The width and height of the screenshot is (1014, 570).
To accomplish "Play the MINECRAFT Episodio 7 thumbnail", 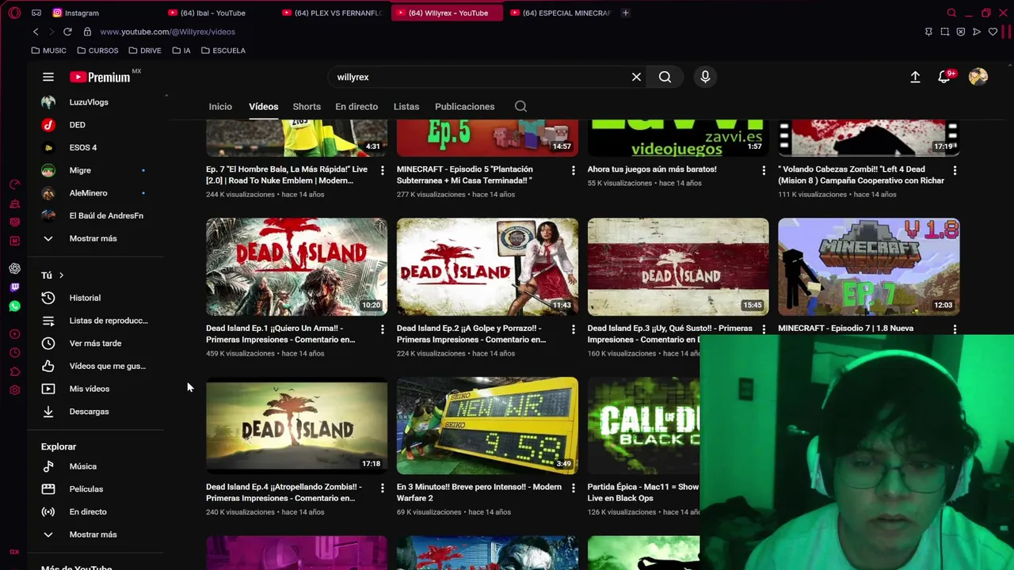I will click(x=869, y=267).
